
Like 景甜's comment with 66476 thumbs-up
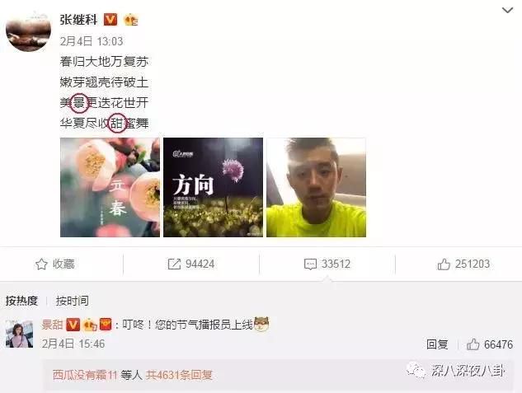point(473,344)
